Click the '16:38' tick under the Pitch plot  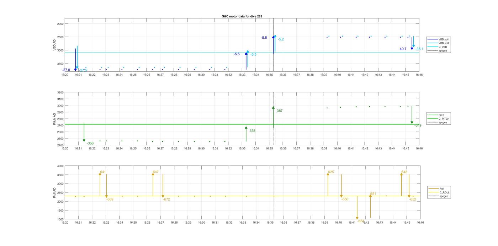310,148
